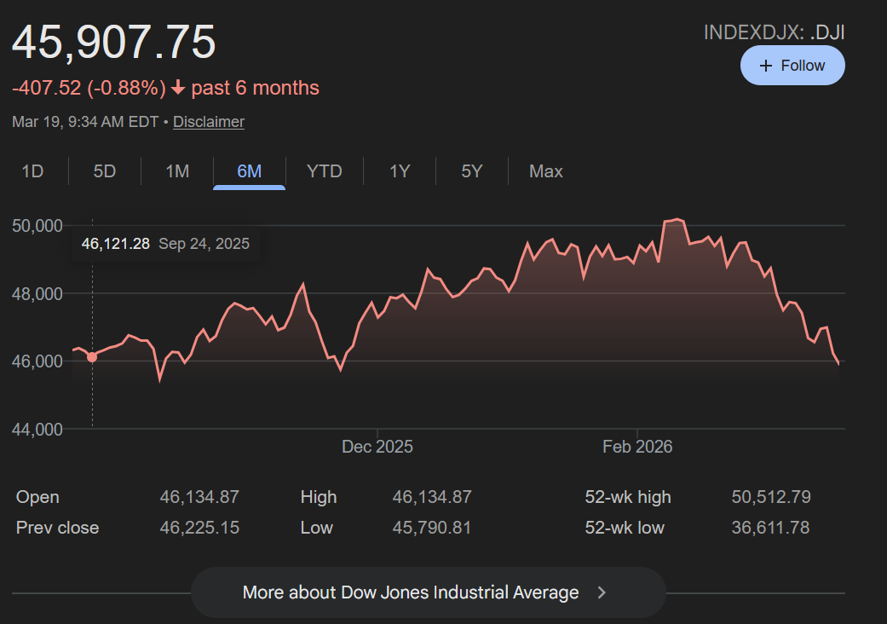Click the Prev close label

pyautogui.click(x=58, y=528)
